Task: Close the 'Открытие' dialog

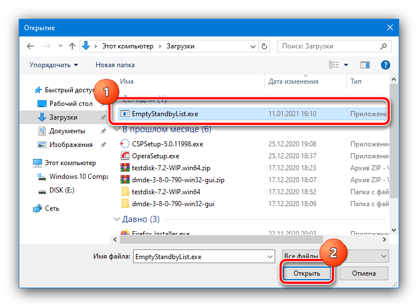Action: 390,27
